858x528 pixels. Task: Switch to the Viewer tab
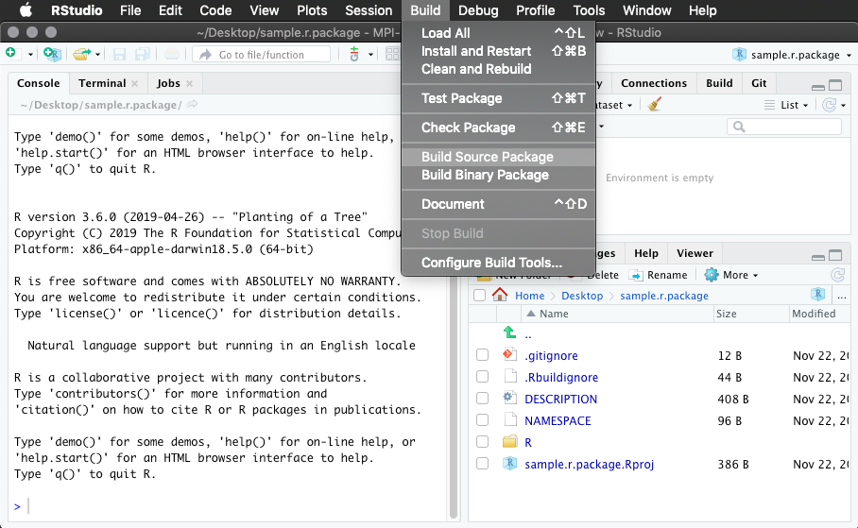[x=695, y=253]
